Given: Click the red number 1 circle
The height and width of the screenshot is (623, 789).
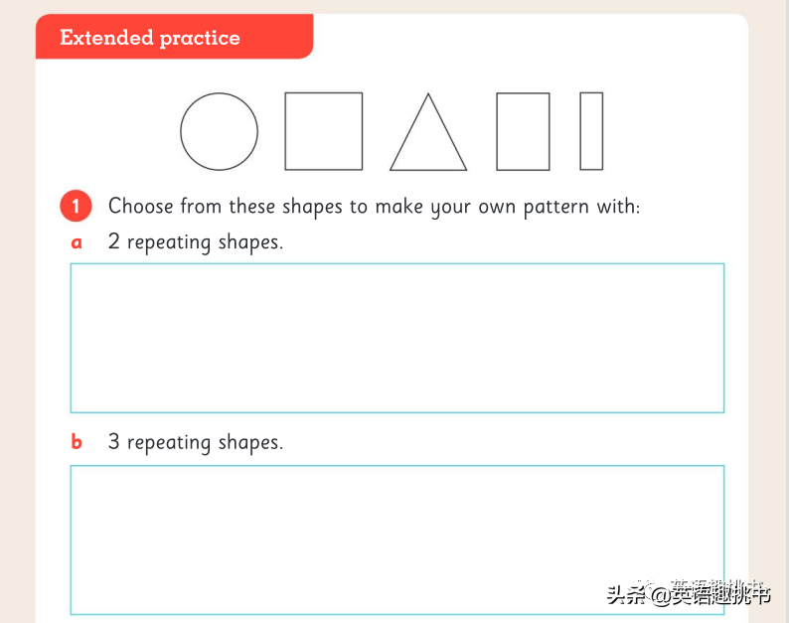Looking at the screenshot, I should (76, 206).
